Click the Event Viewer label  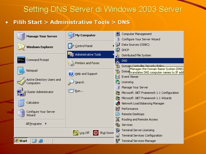pos(130,77)
